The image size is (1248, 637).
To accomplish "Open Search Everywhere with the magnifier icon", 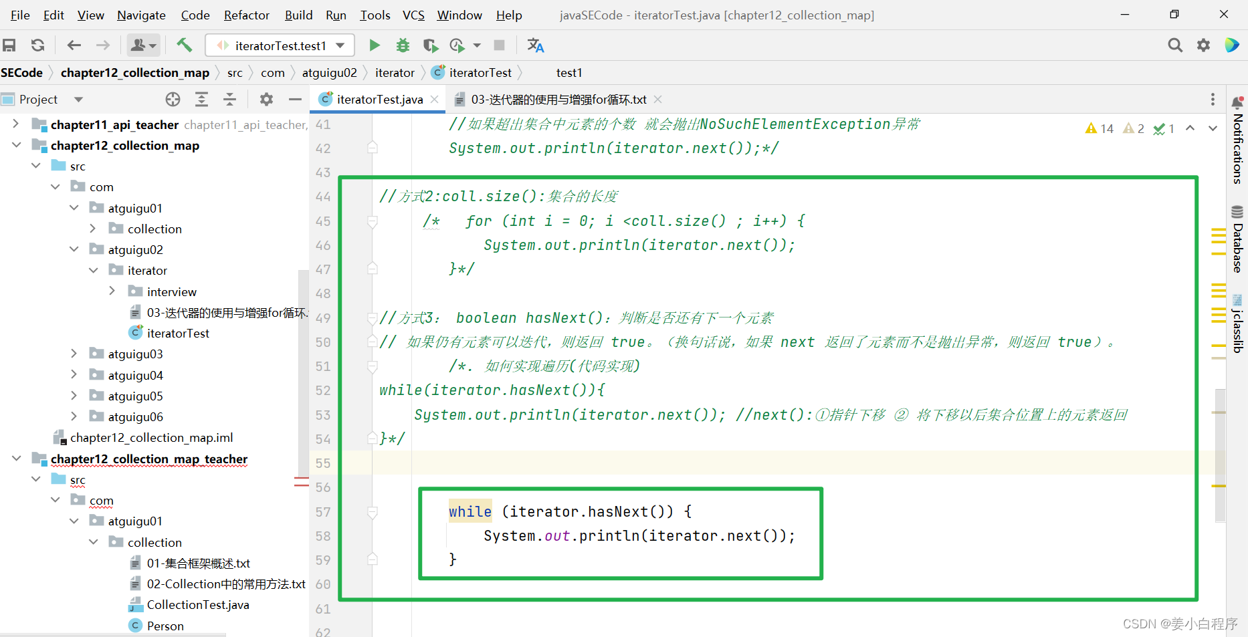I will (1175, 45).
